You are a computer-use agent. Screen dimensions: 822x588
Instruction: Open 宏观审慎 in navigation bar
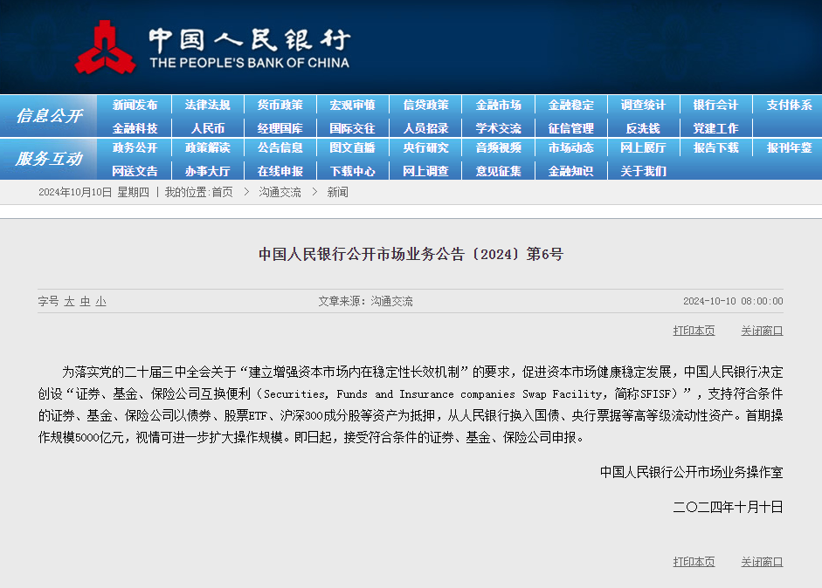(x=353, y=105)
